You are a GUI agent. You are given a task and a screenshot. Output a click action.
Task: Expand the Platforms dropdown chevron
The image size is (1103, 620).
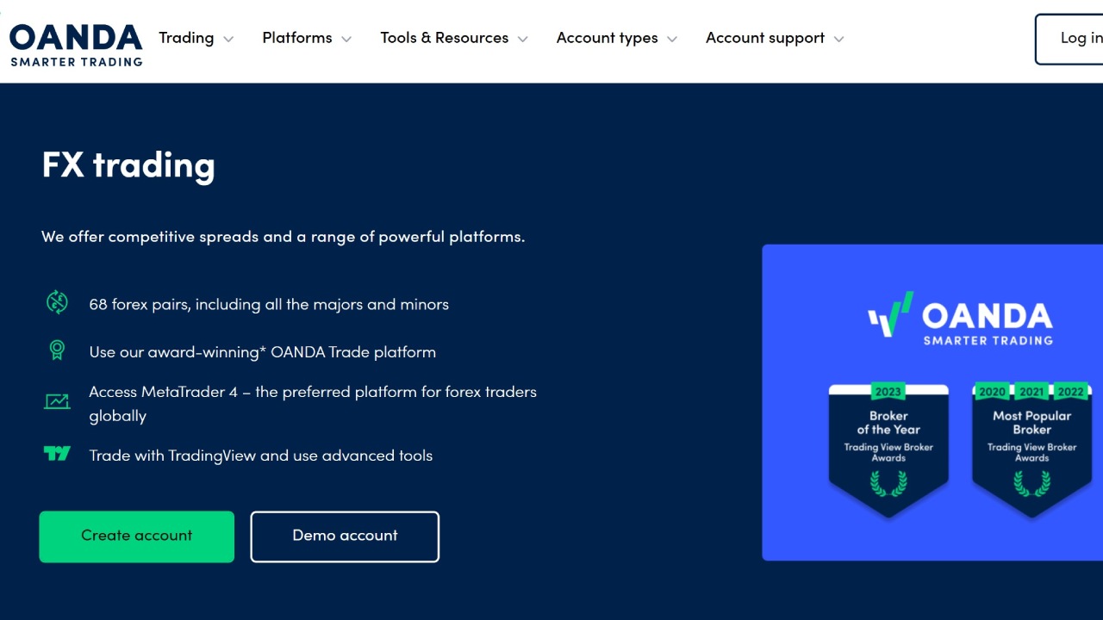pyautogui.click(x=346, y=39)
